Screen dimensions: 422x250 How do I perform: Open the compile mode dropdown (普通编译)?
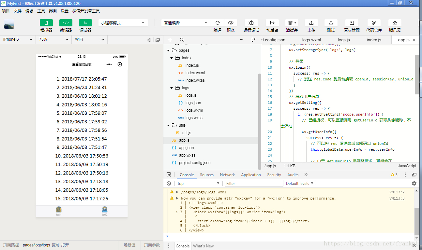pos(186,23)
